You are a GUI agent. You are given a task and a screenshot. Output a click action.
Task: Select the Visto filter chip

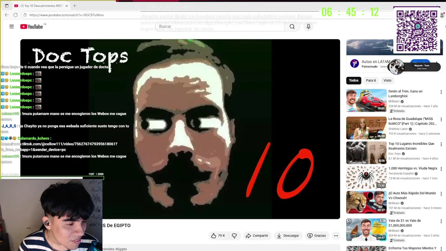[387, 81]
